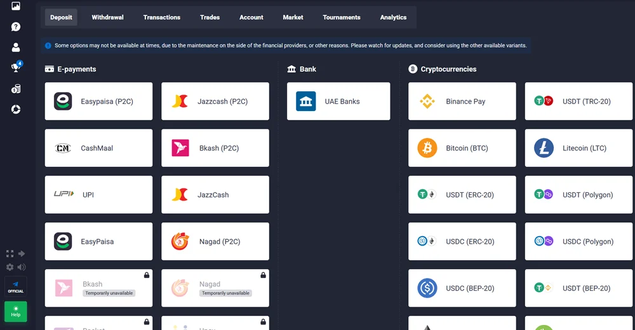The height and width of the screenshot is (330, 635).
Task: Open the settings gear icon
Action: 10,267
